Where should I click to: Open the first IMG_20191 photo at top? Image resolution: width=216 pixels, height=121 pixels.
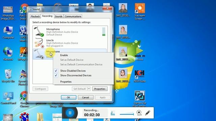point(123,10)
